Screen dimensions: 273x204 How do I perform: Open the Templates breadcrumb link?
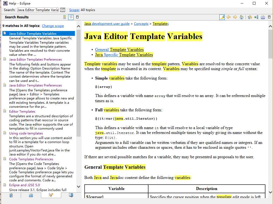(x=161, y=24)
